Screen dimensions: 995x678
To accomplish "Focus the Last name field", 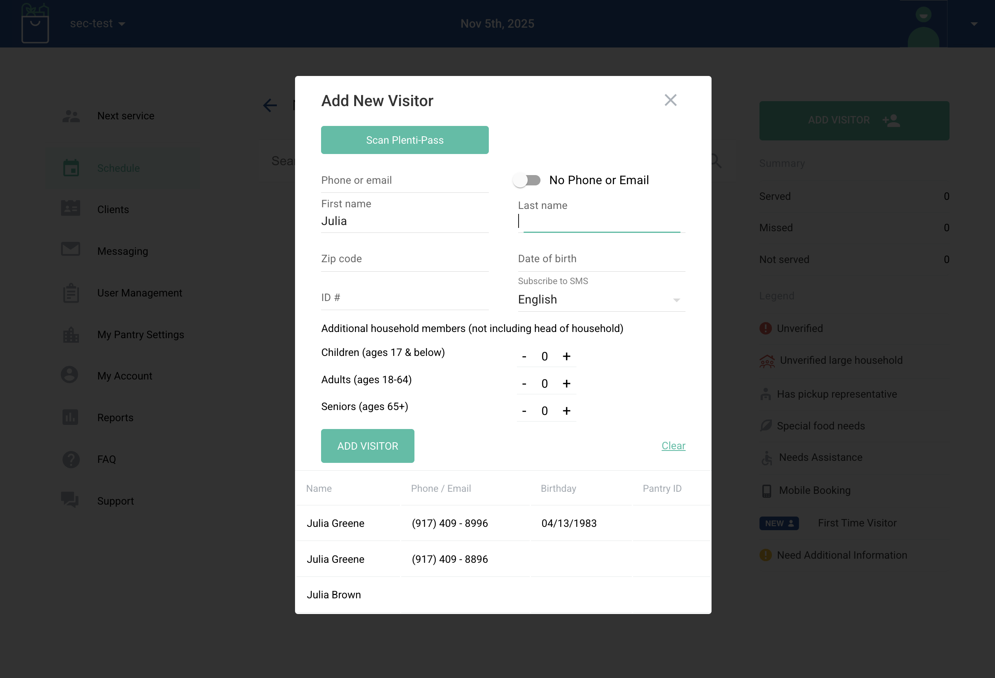I will [601, 221].
